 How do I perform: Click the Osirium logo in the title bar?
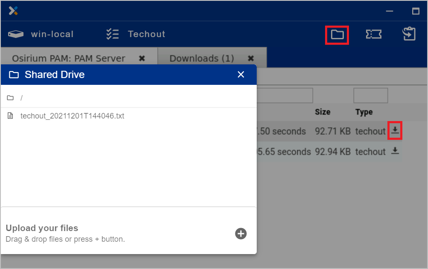point(13,11)
